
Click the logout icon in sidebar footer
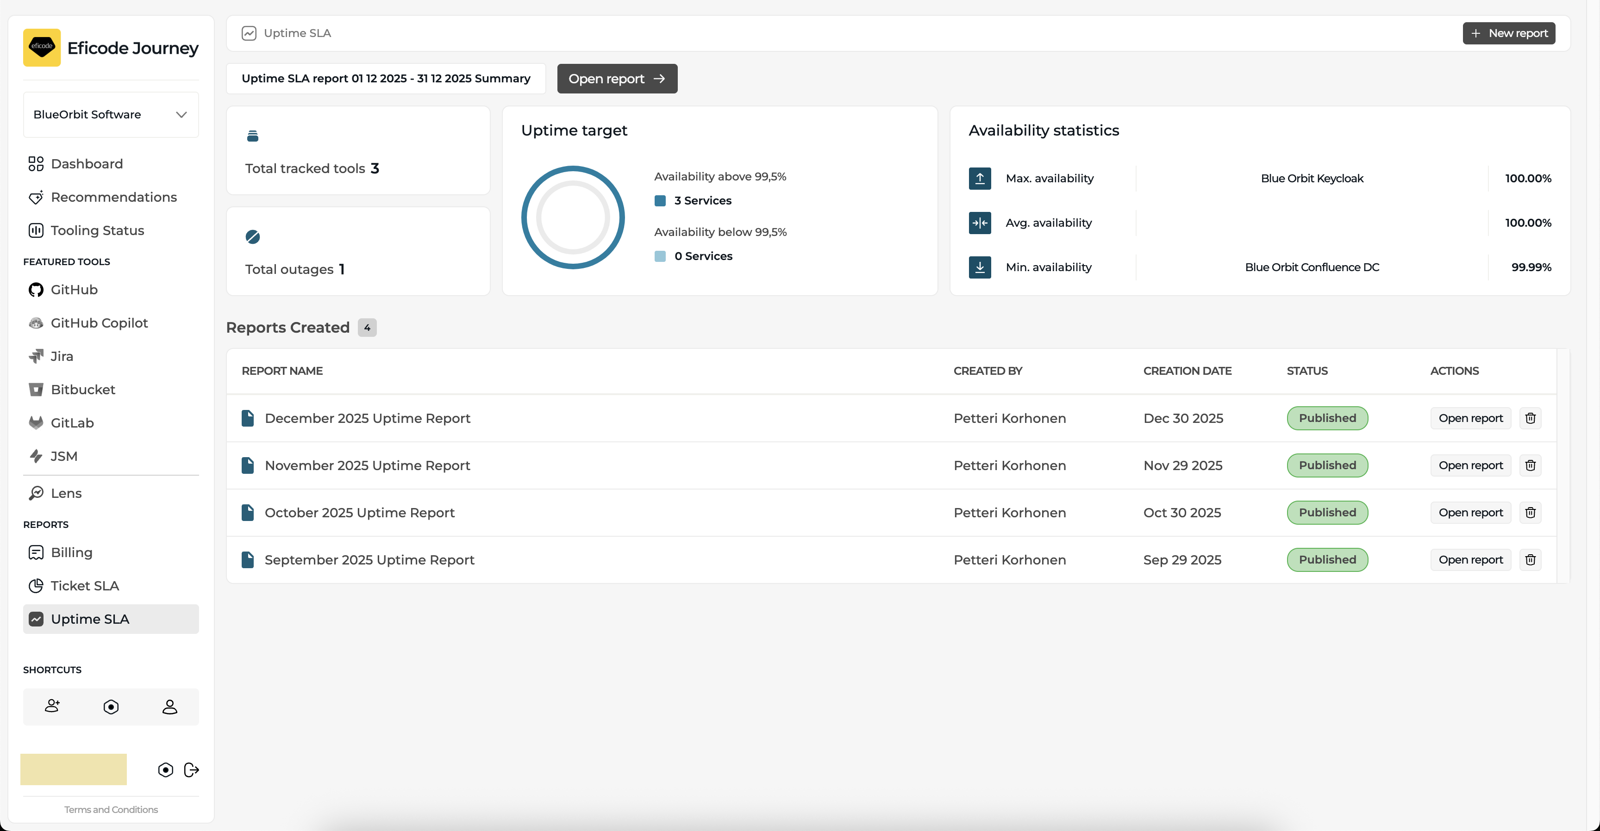click(191, 769)
